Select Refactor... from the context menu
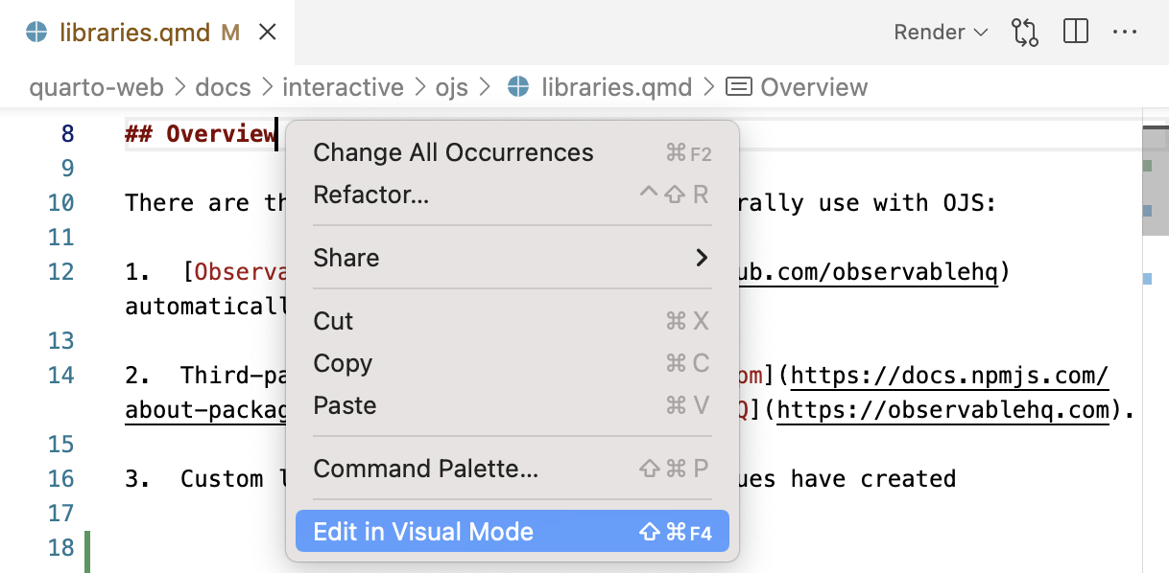This screenshot has height=573, width=1169. coord(370,195)
